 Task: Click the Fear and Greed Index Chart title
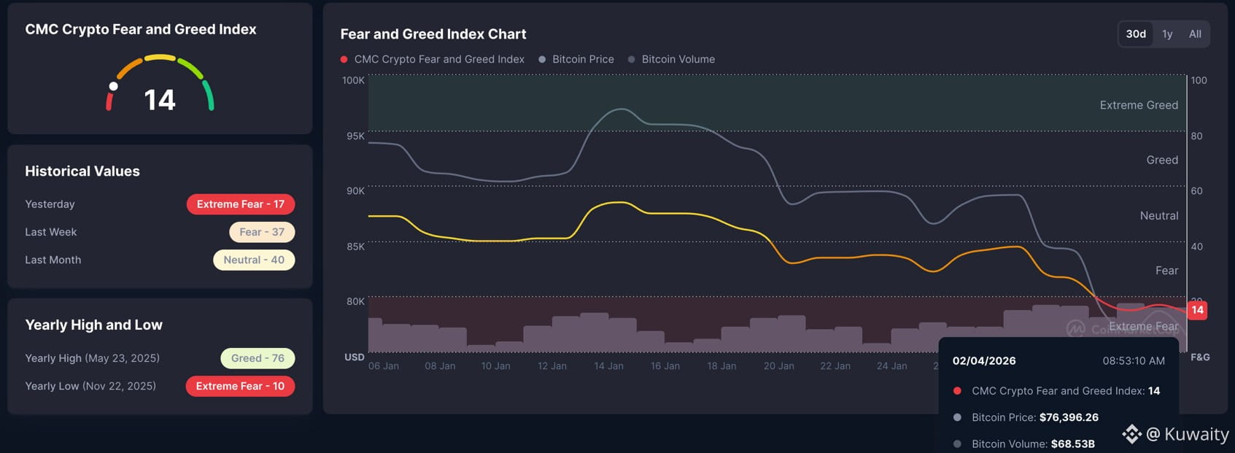click(x=433, y=34)
